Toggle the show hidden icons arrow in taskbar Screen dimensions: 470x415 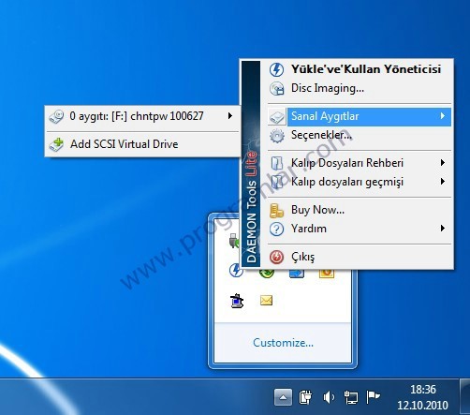point(284,397)
